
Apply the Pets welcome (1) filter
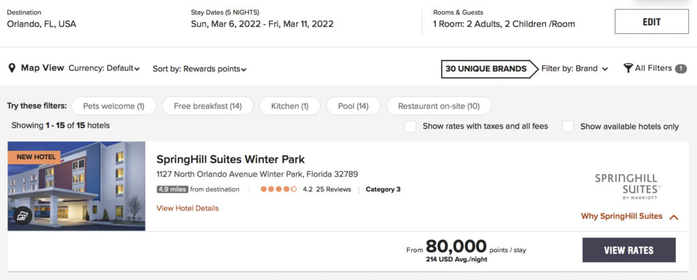tap(114, 106)
